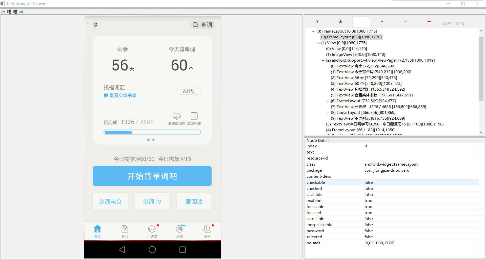Select the highlighted (0) FrameLayout tree row

(351, 37)
